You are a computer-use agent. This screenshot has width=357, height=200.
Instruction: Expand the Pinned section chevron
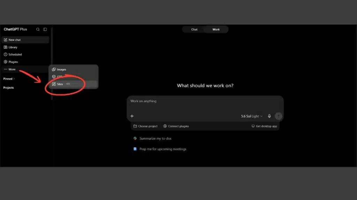pyautogui.click(x=14, y=79)
